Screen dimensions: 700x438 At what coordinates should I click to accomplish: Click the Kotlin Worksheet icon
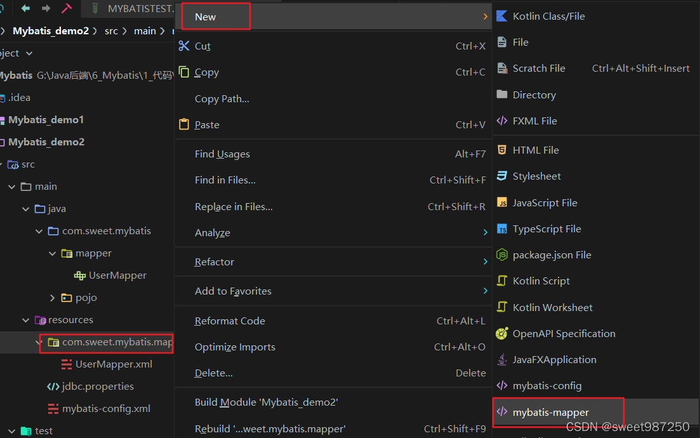pos(502,307)
